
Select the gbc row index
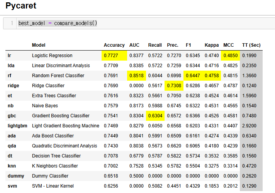tap(12, 116)
